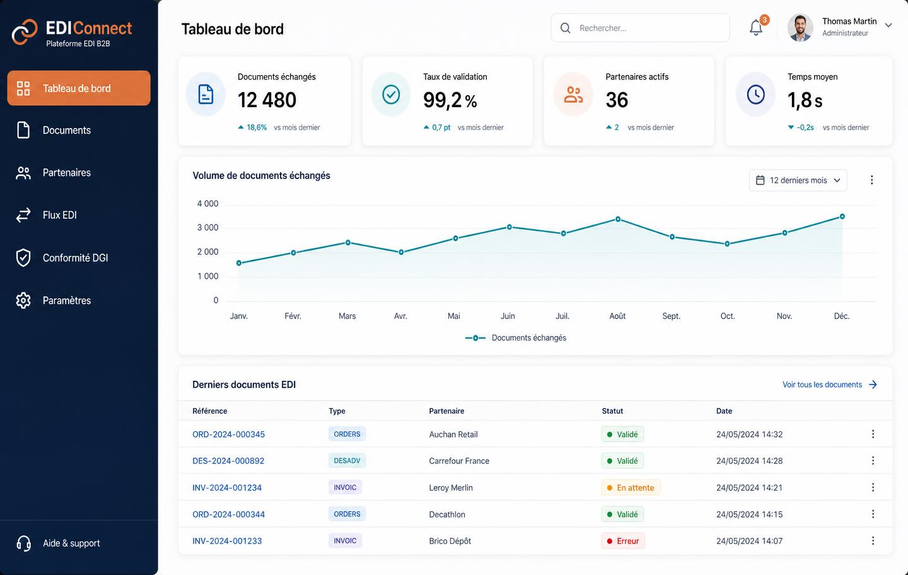This screenshot has height=575, width=908.
Task: Open row actions for DES-2024-000892
Action: click(873, 461)
